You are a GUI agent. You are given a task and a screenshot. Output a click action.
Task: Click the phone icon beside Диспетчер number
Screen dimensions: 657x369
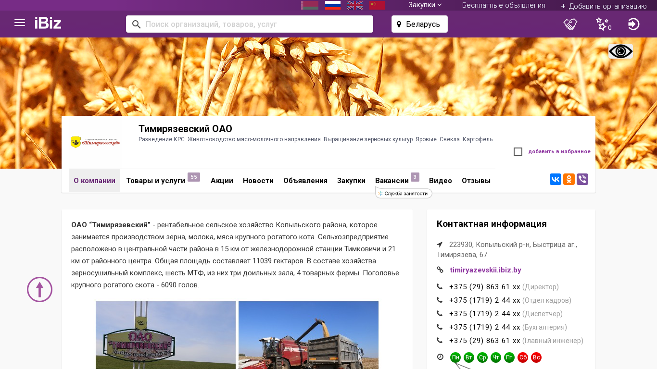[x=440, y=314]
